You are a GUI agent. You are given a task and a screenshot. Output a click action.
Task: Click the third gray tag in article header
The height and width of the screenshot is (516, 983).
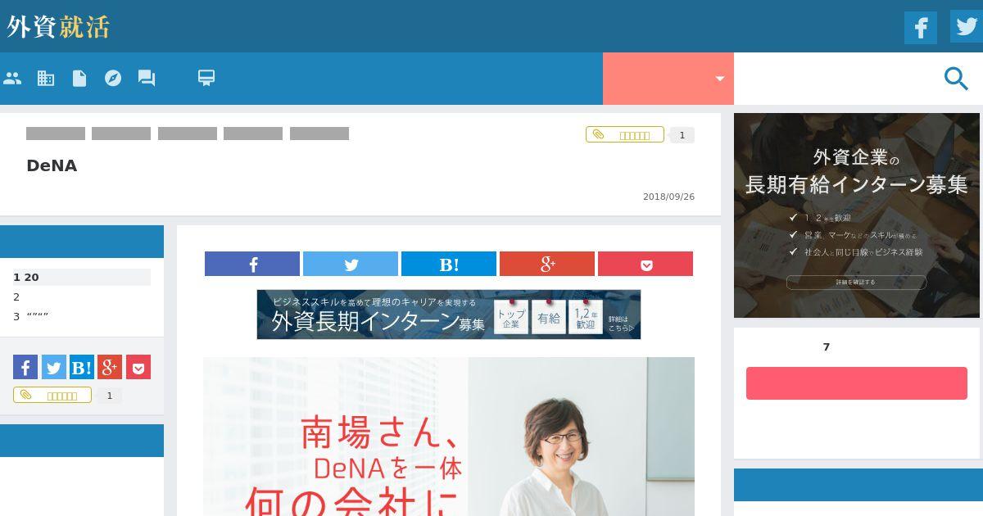pos(188,134)
